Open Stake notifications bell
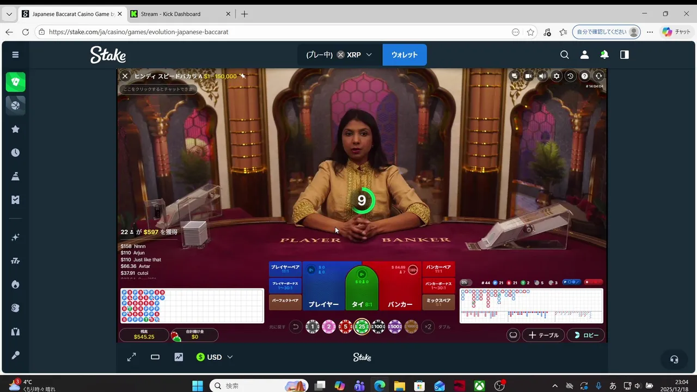Viewport: 697px width, 392px height. pyautogui.click(x=604, y=54)
